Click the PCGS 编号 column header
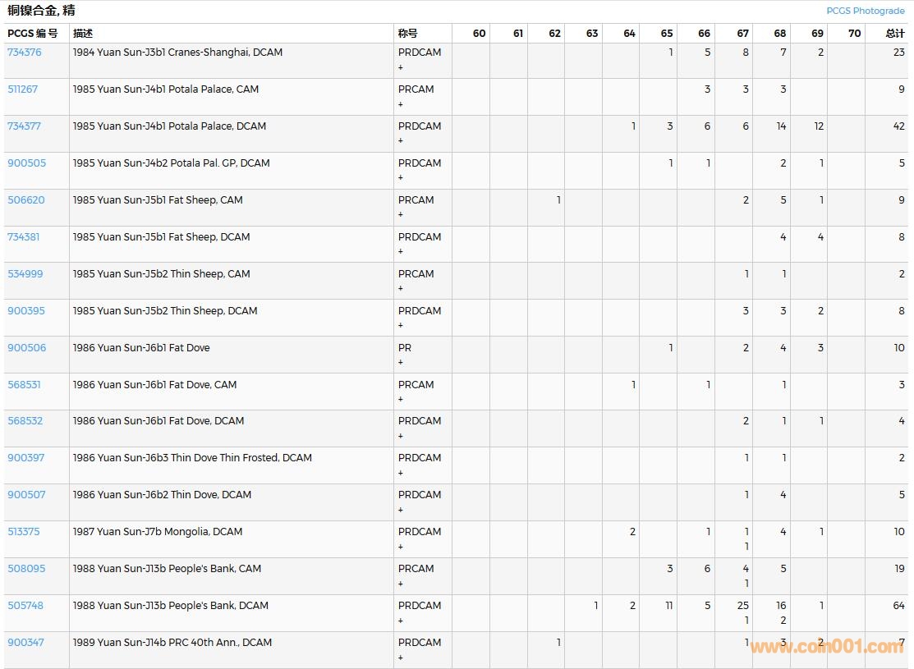The height and width of the screenshot is (669, 914). tap(33, 34)
